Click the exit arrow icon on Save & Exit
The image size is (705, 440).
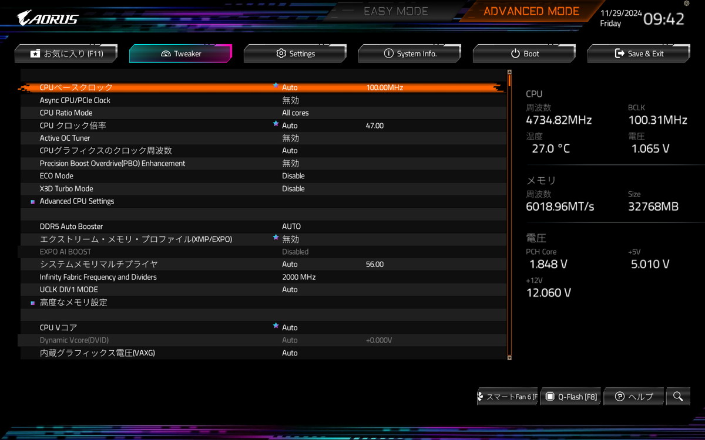coord(619,53)
